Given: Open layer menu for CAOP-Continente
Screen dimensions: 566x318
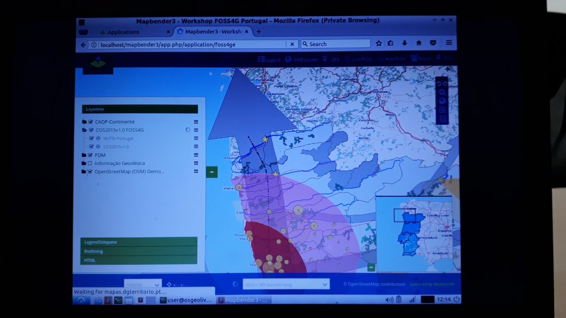Looking at the screenshot, I should click(196, 122).
